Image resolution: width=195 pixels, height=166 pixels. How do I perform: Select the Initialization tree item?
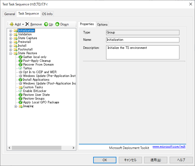(x=26, y=31)
